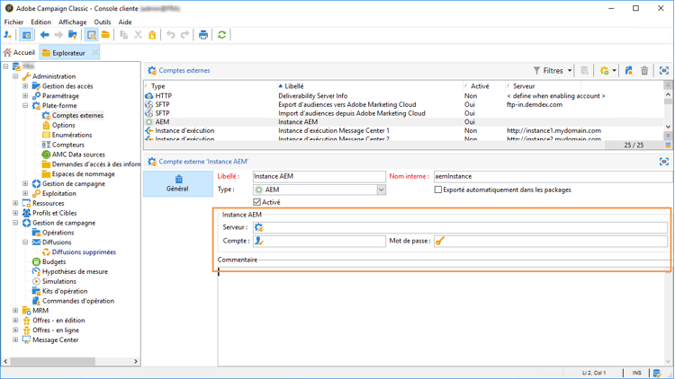
Task: Expand the Ressources node
Action: (15, 203)
